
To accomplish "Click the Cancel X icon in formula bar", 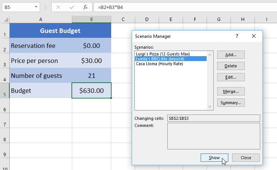I will pos(58,7).
